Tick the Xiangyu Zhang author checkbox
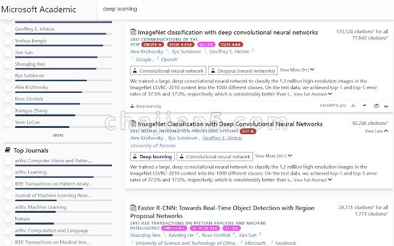Screen dimensions: 394x246 [8, 111]
